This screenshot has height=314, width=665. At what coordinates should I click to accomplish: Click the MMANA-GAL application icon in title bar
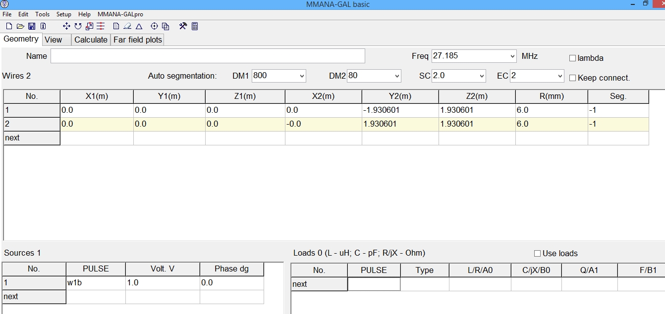(x=4, y=4)
